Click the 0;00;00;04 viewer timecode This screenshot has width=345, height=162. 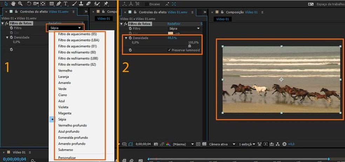pyautogui.click(x=143, y=144)
